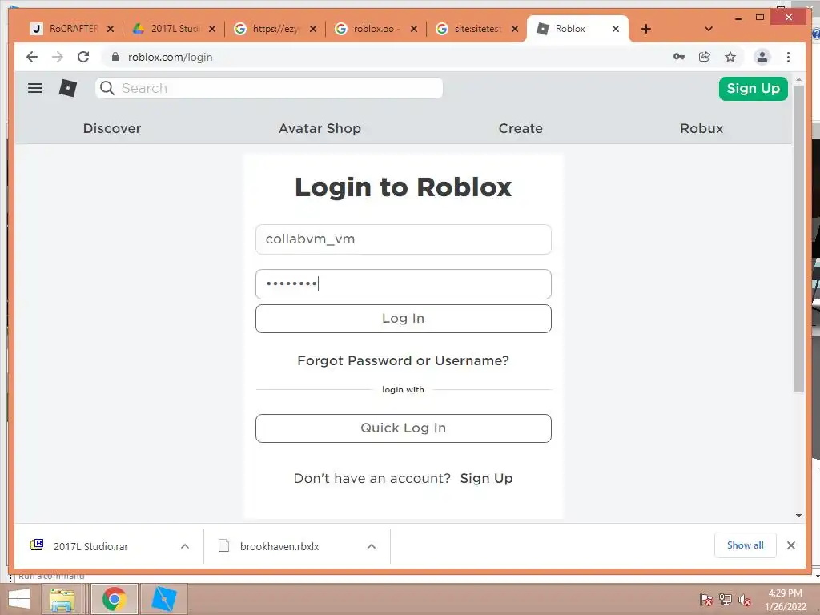This screenshot has height=615, width=820.
Task: Close the RoCRAFTER tab
Action: click(x=111, y=29)
